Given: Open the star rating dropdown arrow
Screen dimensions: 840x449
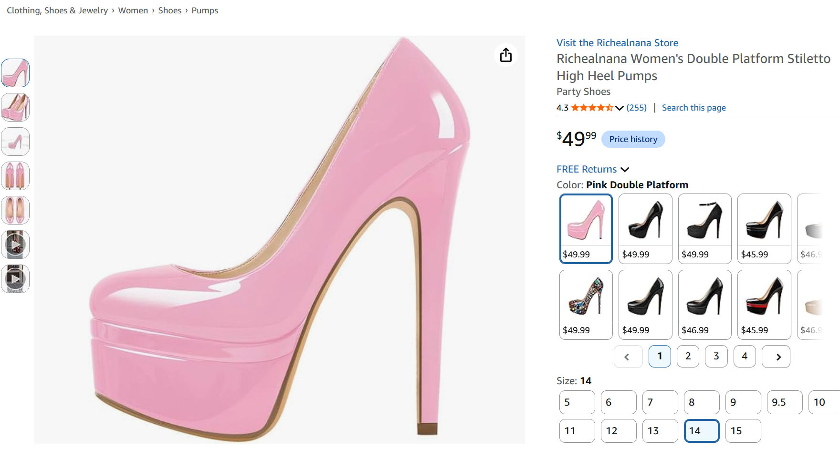Looking at the screenshot, I should (619, 108).
